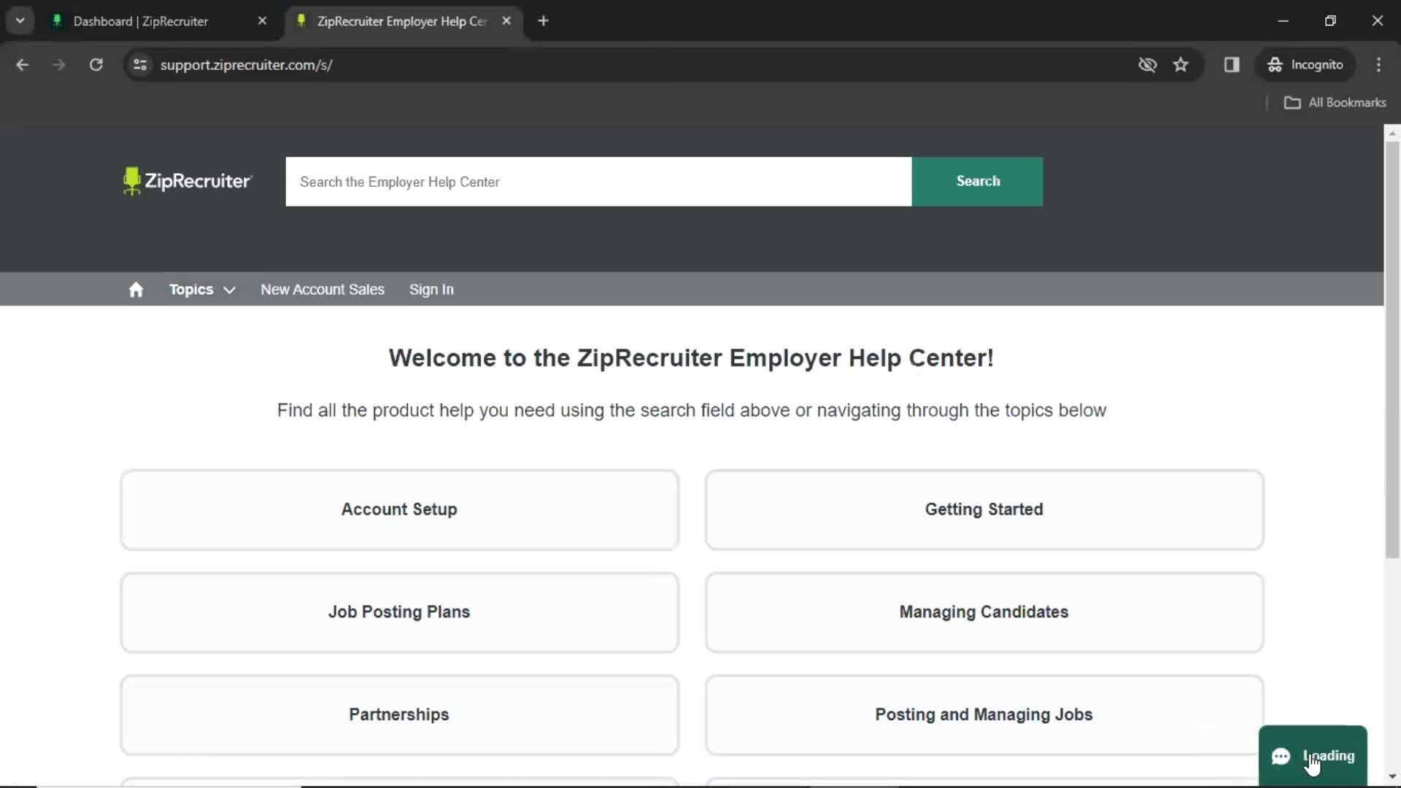Open the browser tab list dropdown
Viewport: 1401px width, 788px height.
click(20, 20)
